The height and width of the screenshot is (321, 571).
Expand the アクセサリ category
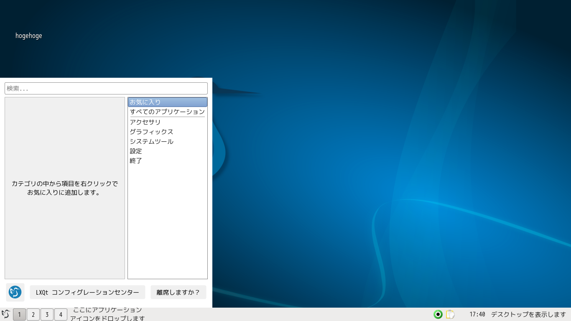click(145, 122)
